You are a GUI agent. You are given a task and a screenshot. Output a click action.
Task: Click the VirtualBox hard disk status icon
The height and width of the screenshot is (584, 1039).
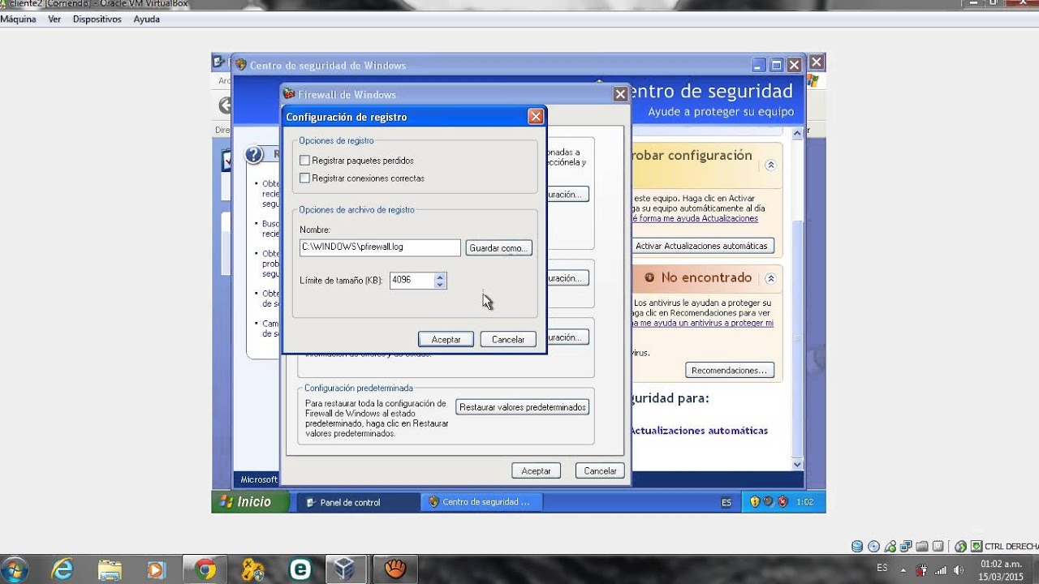(x=857, y=546)
